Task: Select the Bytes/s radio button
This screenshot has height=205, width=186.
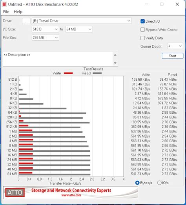Action: 137,183
